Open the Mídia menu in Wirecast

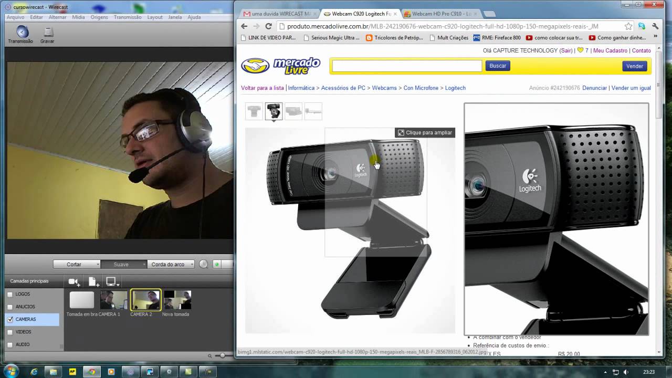click(x=79, y=17)
